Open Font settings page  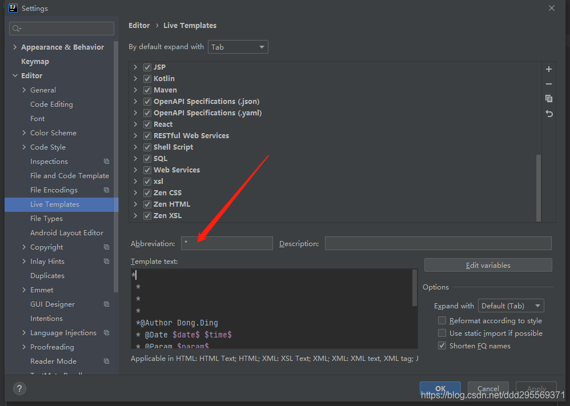[38, 119]
